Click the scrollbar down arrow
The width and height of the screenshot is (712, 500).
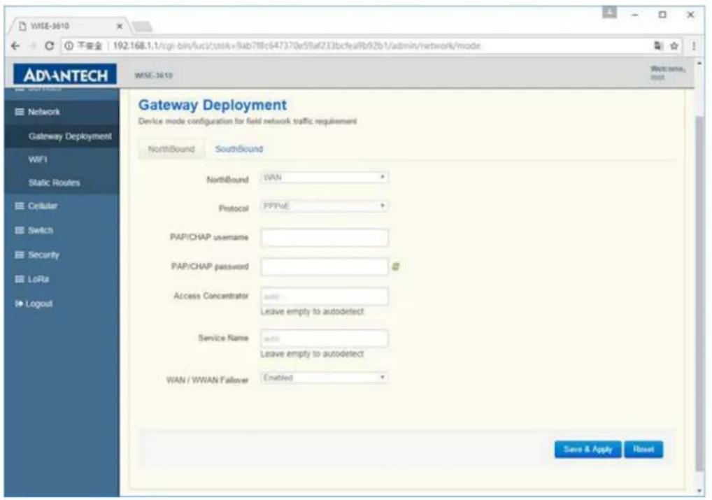tap(699, 492)
